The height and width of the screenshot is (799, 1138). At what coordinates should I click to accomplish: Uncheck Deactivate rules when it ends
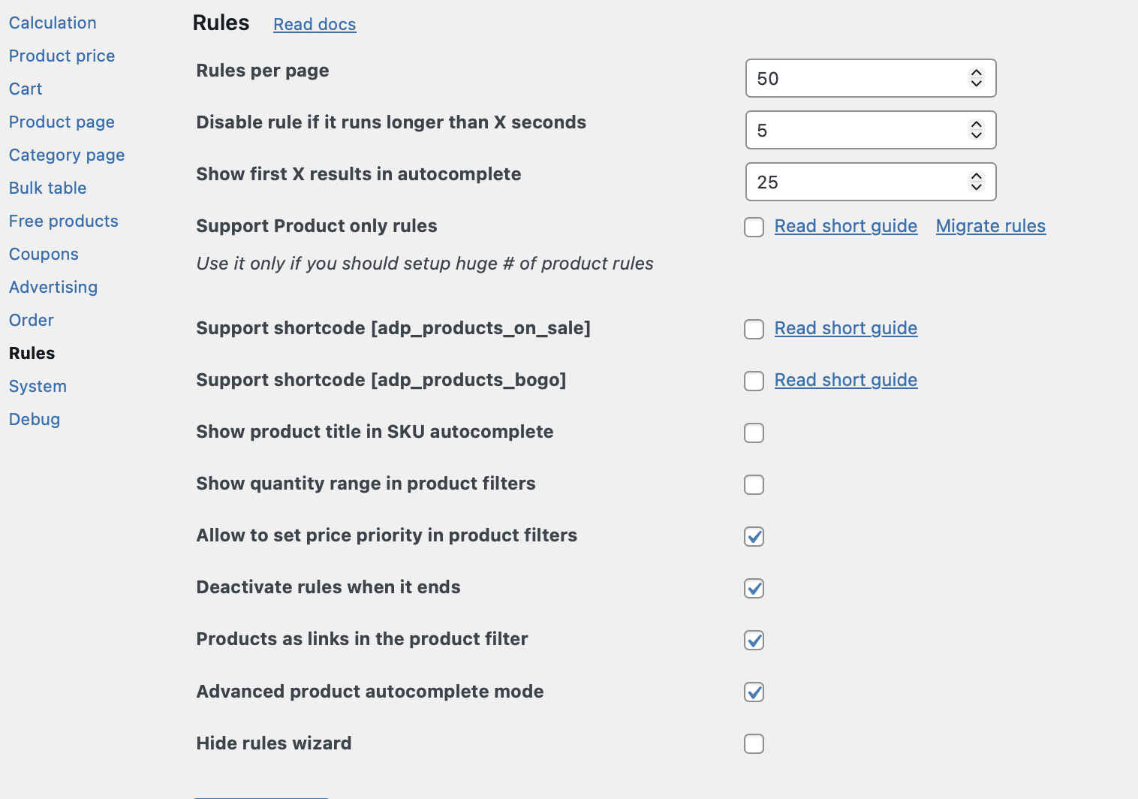coord(754,588)
